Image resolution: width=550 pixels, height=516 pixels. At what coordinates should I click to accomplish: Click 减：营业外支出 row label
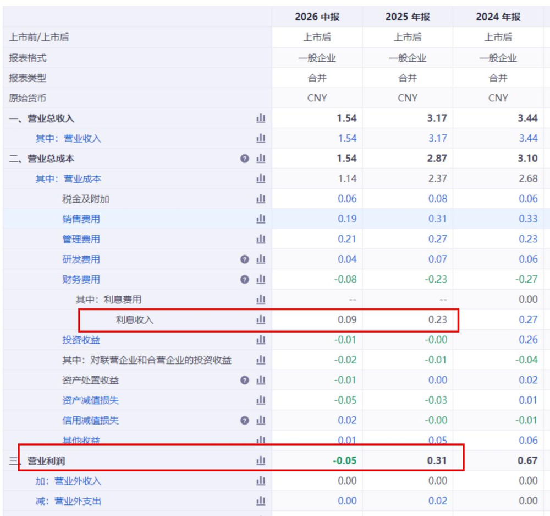click(x=68, y=501)
